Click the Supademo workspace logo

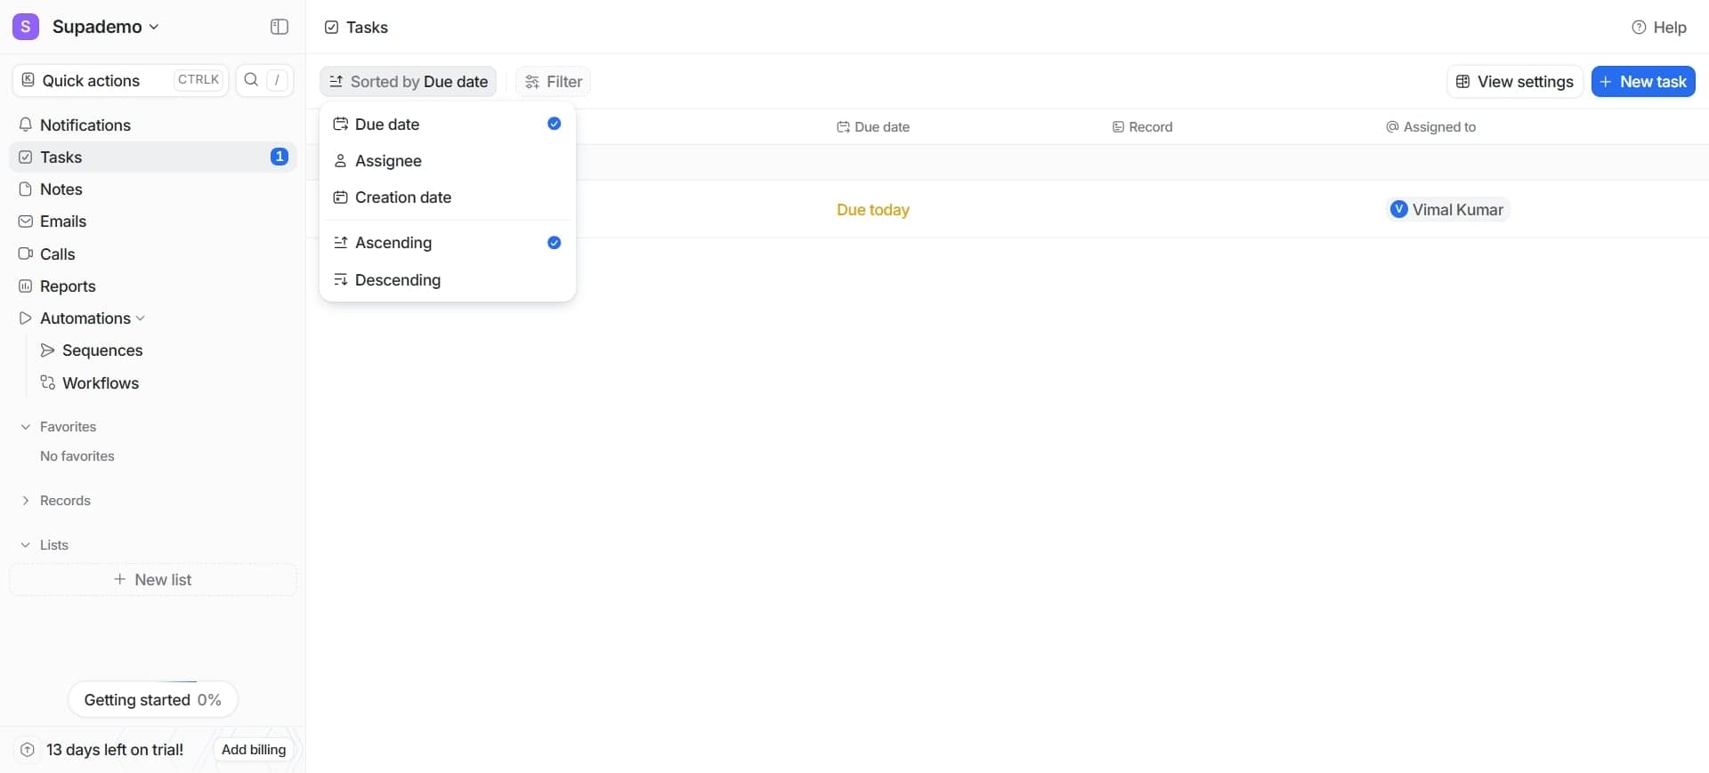pyautogui.click(x=26, y=27)
